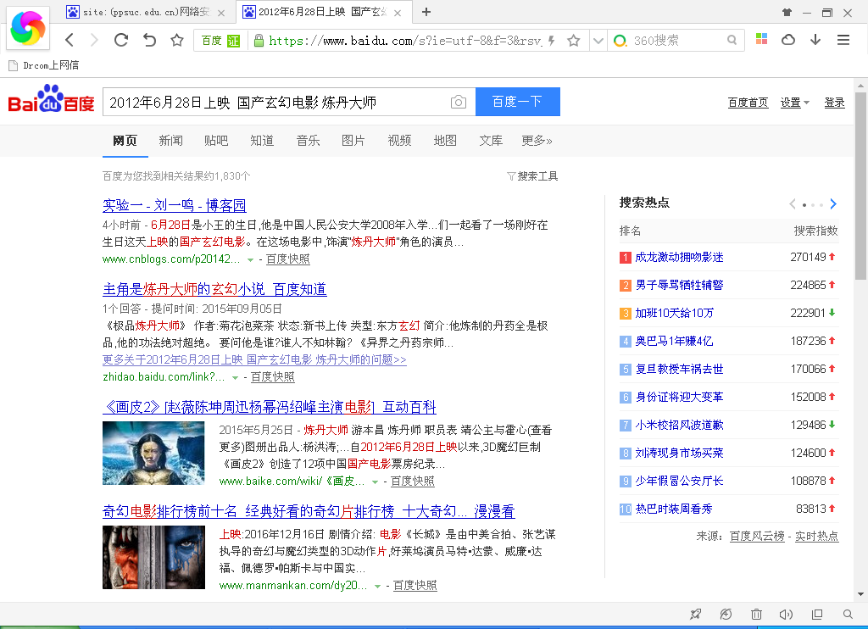This screenshot has height=629, width=868.
Task: Click the 360 search magnifier icon
Action: [732, 40]
